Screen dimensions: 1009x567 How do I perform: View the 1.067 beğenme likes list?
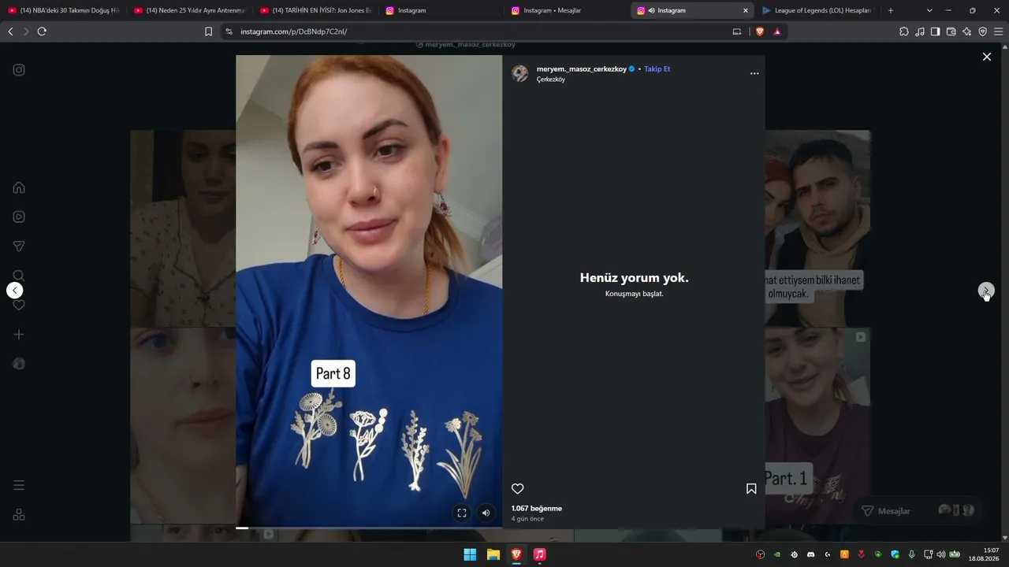[x=537, y=509]
